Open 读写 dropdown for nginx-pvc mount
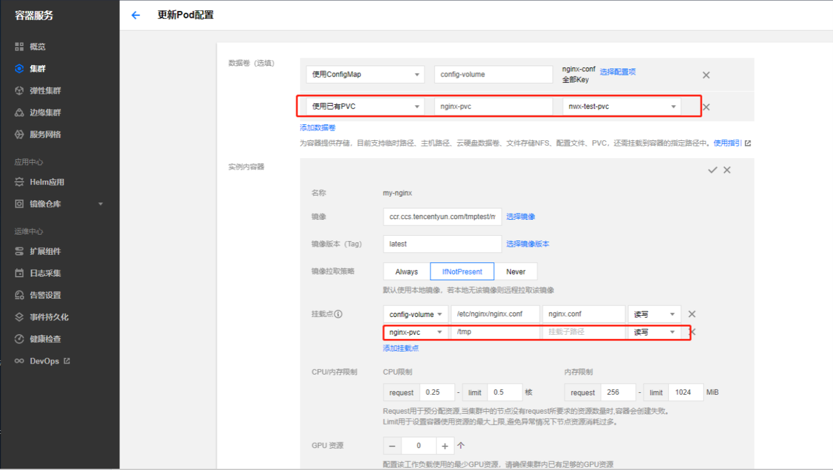The height and width of the screenshot is (470, 833). [x=655, y=332]
